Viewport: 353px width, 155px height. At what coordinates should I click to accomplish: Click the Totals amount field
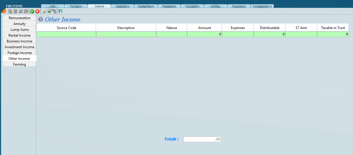(x=202, y=139)
